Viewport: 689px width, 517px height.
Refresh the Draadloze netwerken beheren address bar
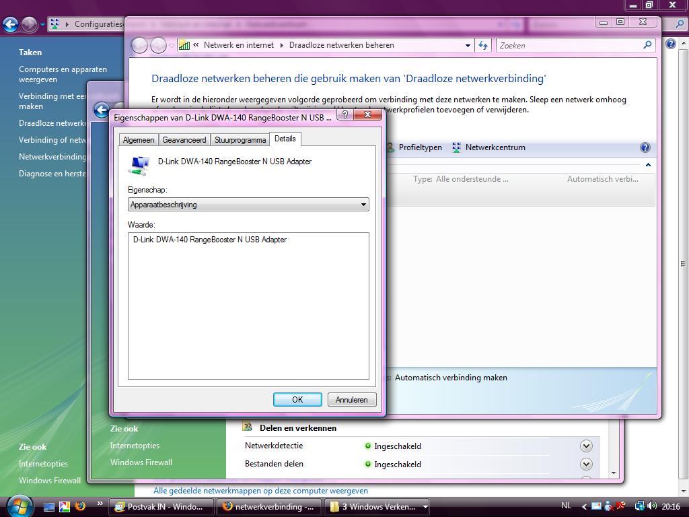(x=483, y=45)
